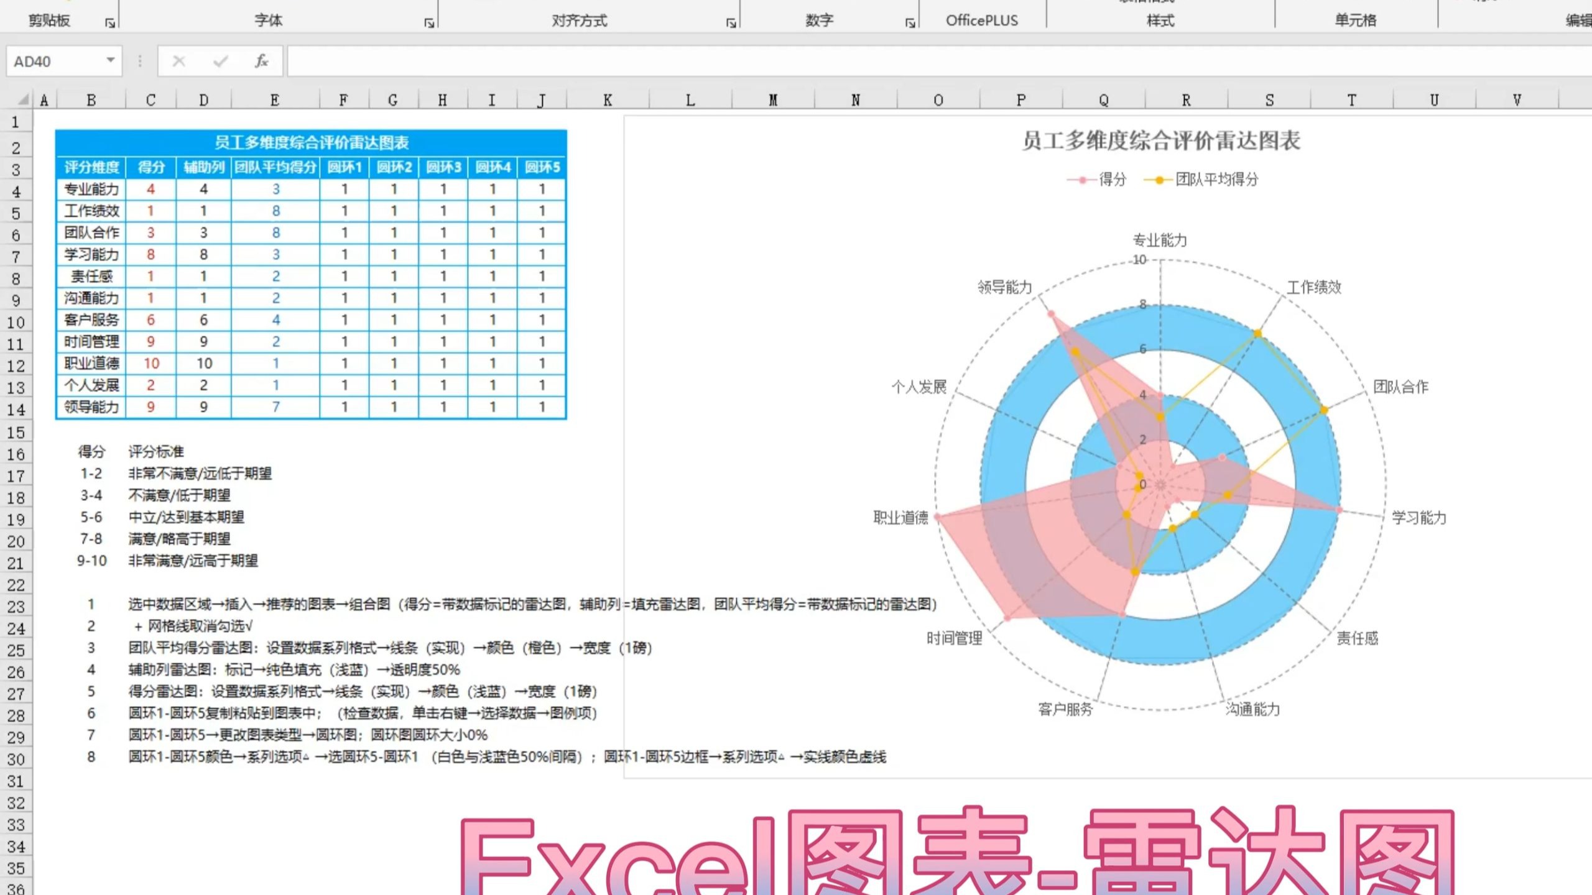
Task: Select column header J
Action: 543,99
